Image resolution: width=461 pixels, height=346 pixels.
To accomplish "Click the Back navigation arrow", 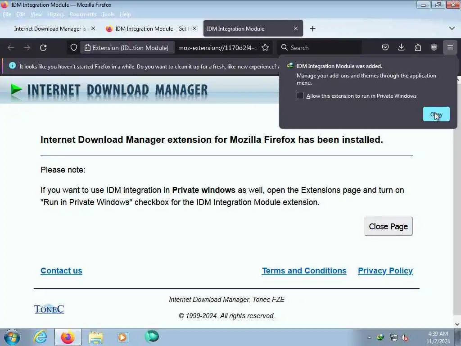I will pos(11,48).
